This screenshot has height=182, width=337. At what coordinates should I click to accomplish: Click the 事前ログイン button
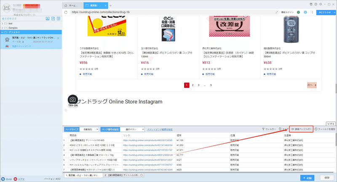(x=287, y=12)
